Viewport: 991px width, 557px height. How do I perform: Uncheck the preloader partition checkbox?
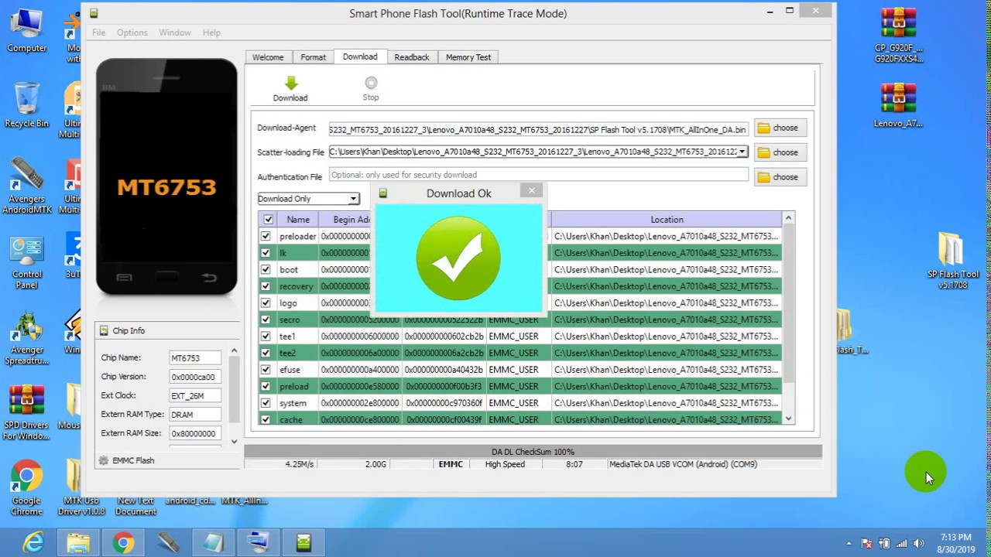pyautogui.click(x=266, y=236)
